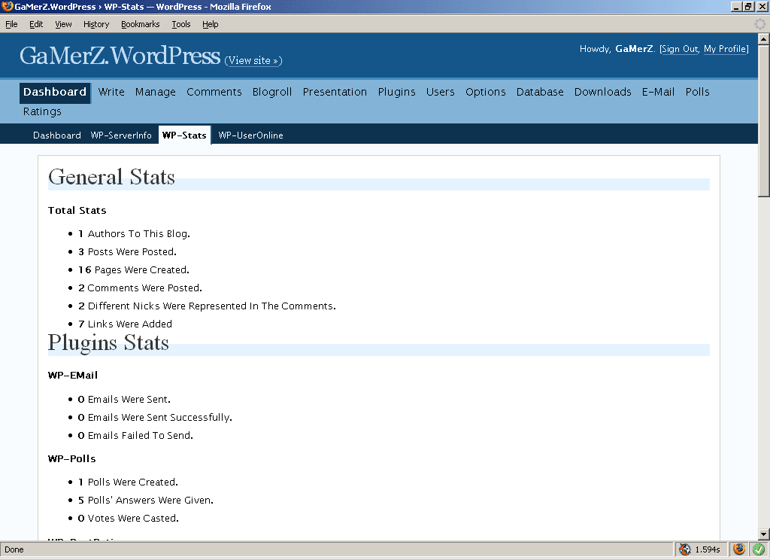Follow the View site link

click(253, 60)
